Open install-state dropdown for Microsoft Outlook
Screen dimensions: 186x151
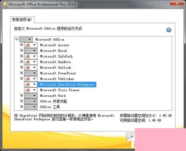[x=31, y=67]
